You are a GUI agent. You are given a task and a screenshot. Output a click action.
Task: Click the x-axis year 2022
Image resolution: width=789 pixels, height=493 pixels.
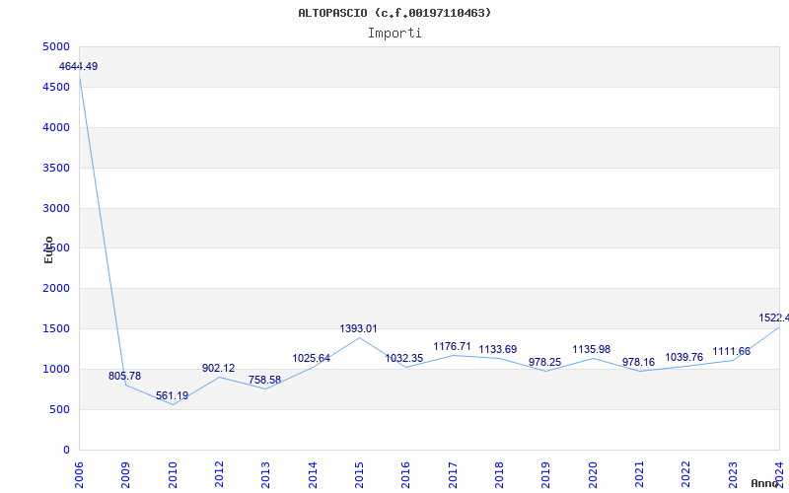click(x=686, y=475)
